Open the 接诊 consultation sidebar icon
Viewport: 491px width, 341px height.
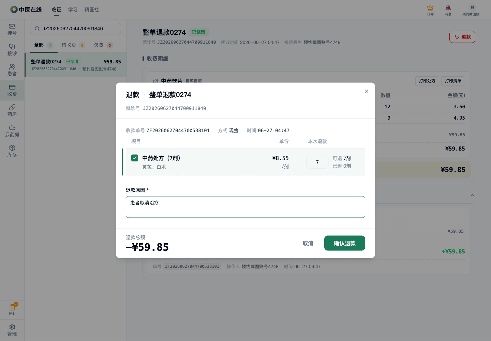tap(12, 50)
